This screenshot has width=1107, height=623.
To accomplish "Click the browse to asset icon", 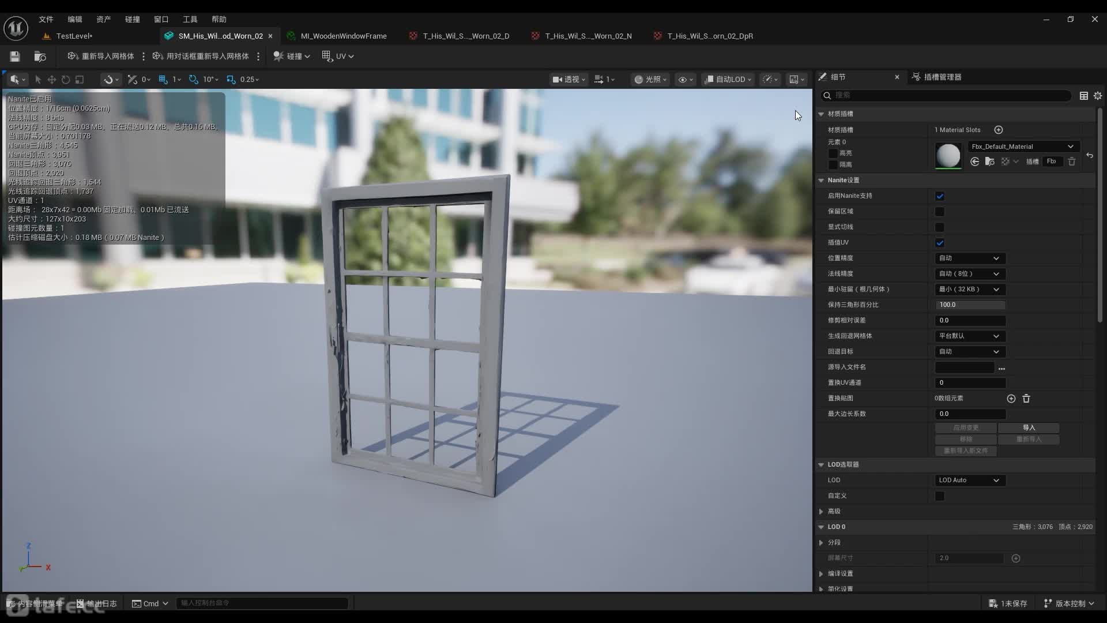I will tap(40, 56).
